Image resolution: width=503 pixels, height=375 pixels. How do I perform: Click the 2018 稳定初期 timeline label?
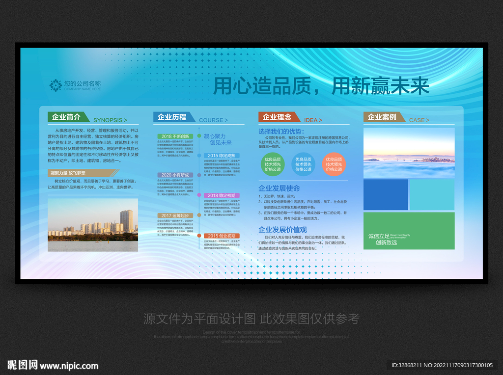click(x=222, y=195)
